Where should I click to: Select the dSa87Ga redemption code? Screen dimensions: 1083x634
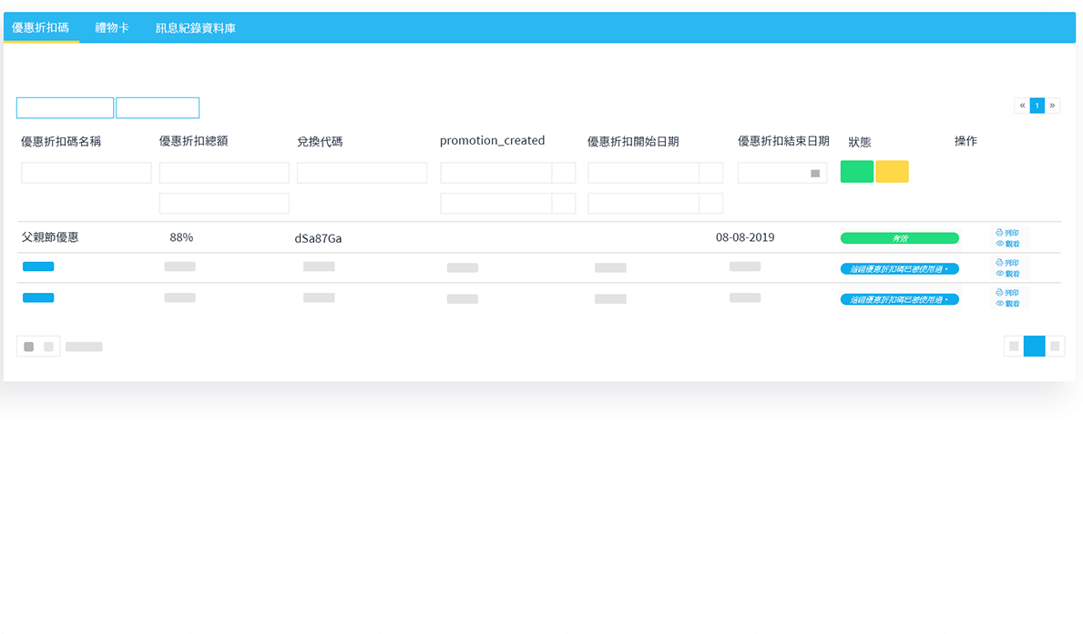tap(319, 238)
